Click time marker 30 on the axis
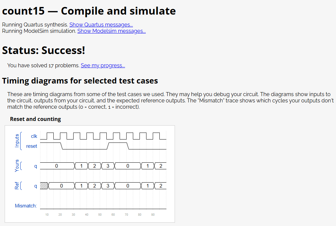Image resolution: width=336 pixels, height=226 pixels. click(73, 215)
